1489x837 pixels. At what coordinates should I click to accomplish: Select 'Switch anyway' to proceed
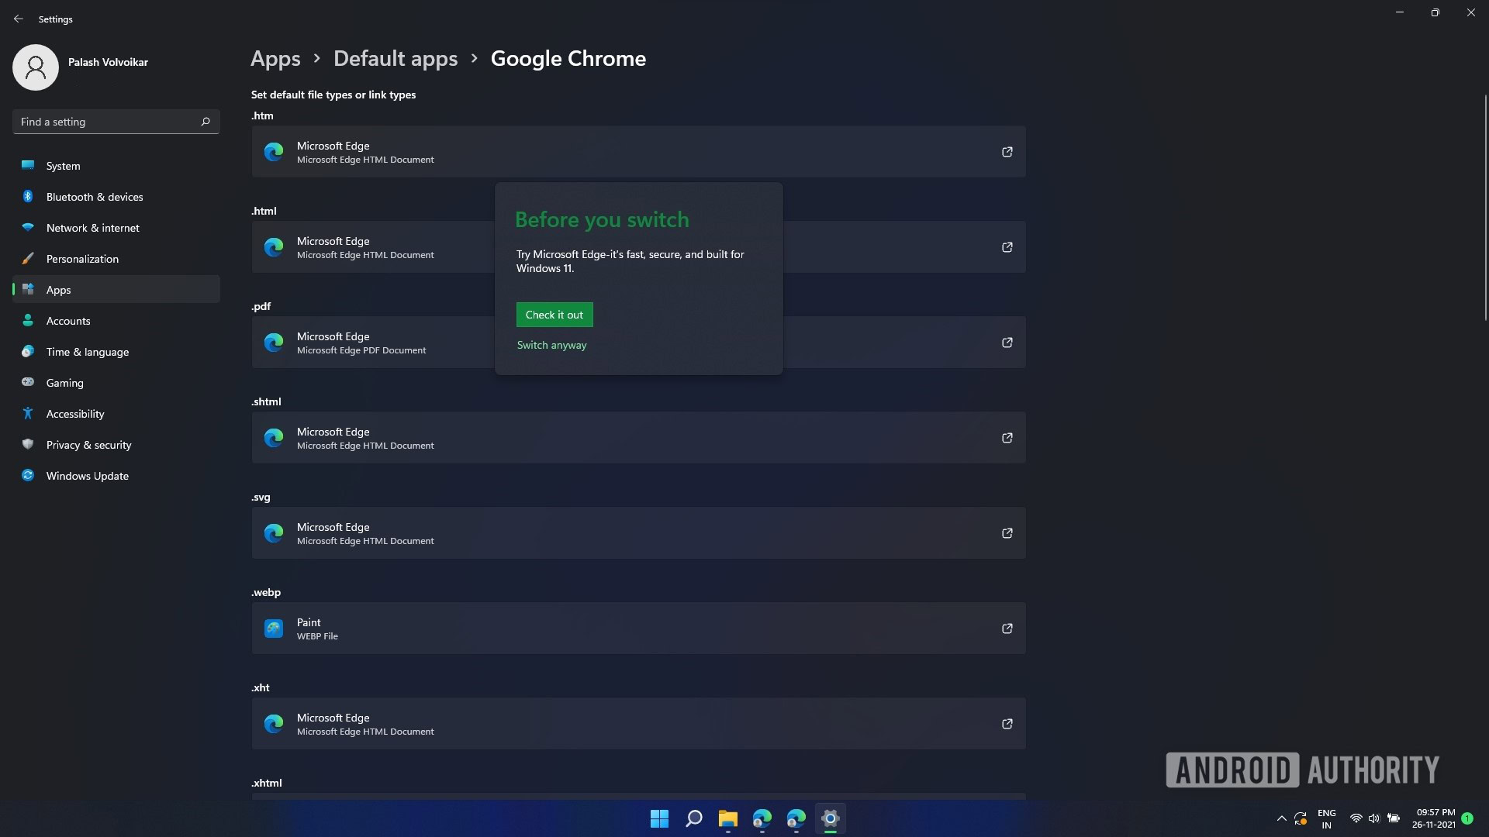pyautogui.click(x=551, y=344)
